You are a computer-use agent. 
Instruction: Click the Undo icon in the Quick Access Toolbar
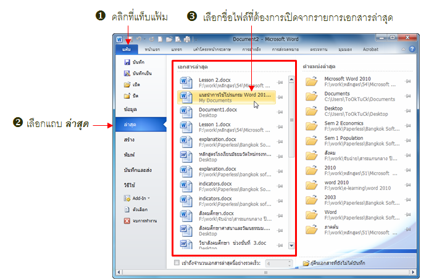tap(139, 39)
